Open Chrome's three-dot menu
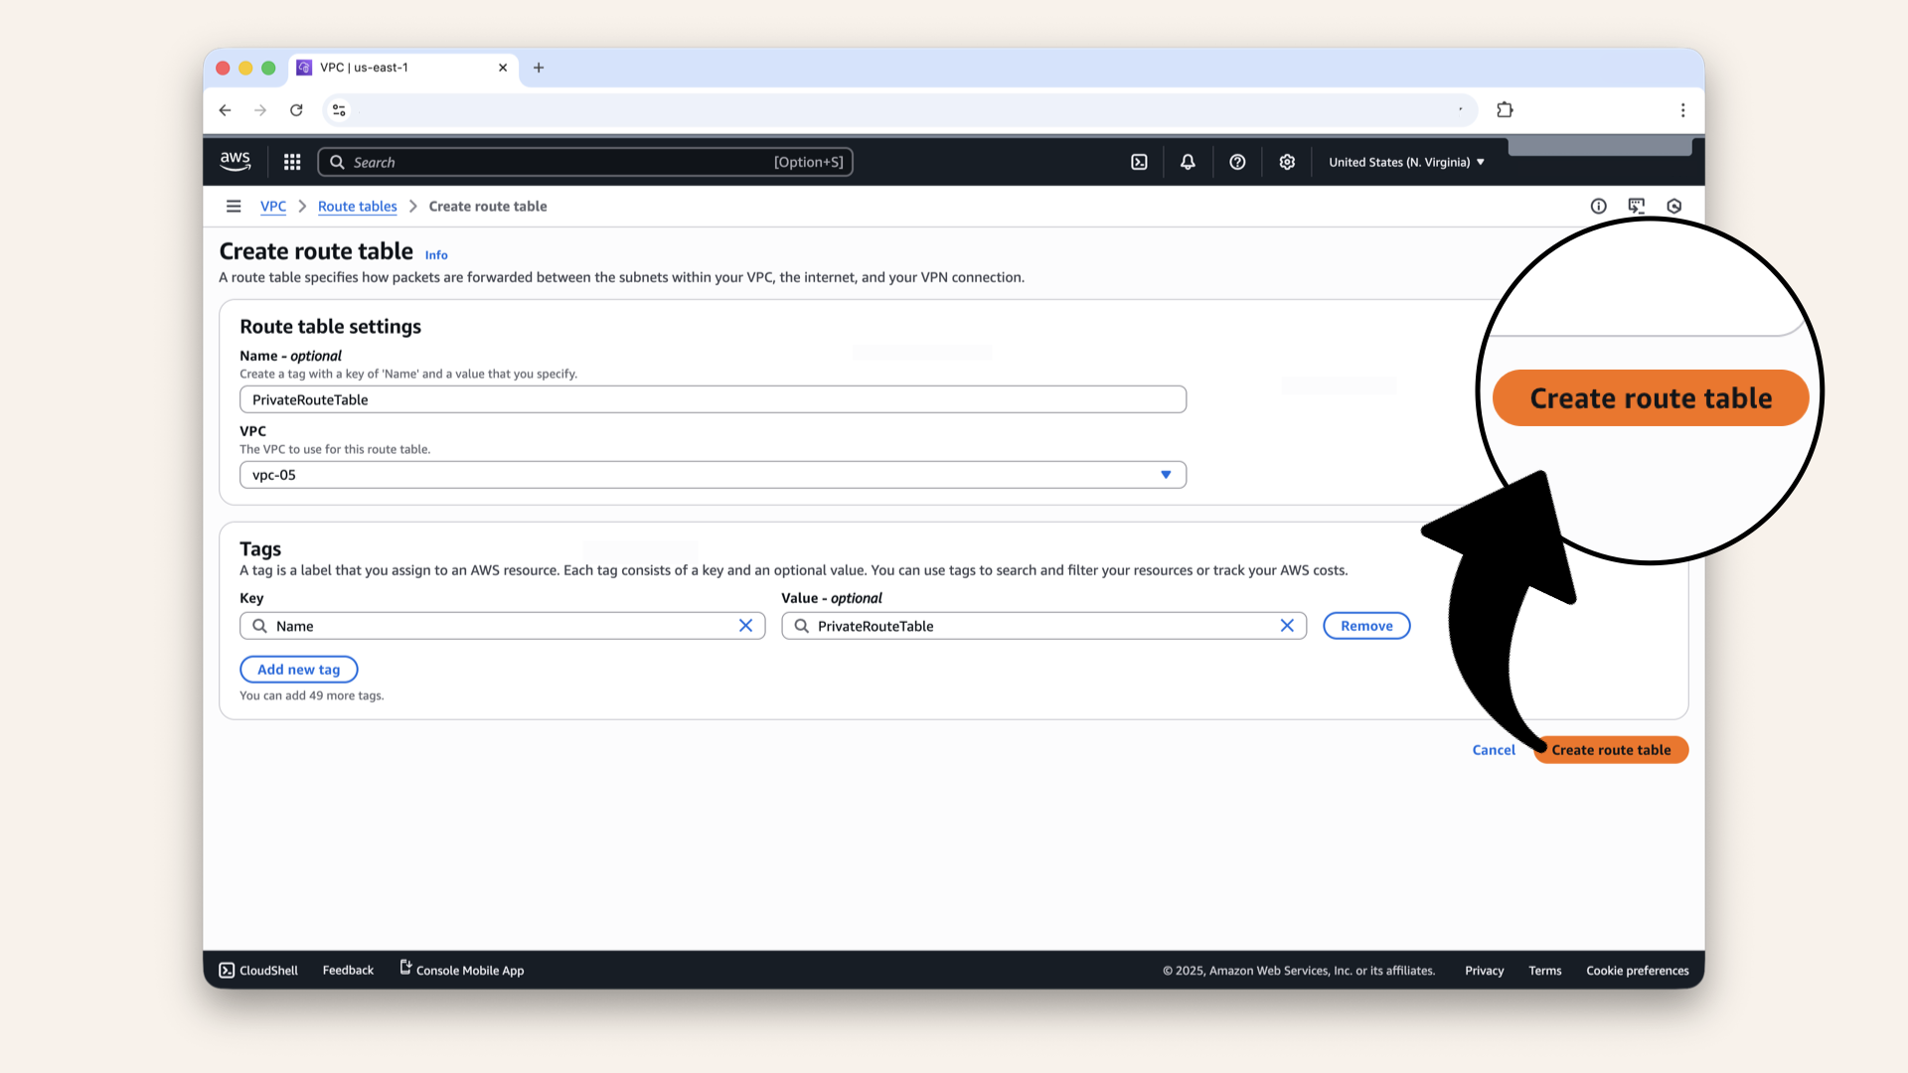This screenshot has width=1908, height=1073. [1682, 110]
